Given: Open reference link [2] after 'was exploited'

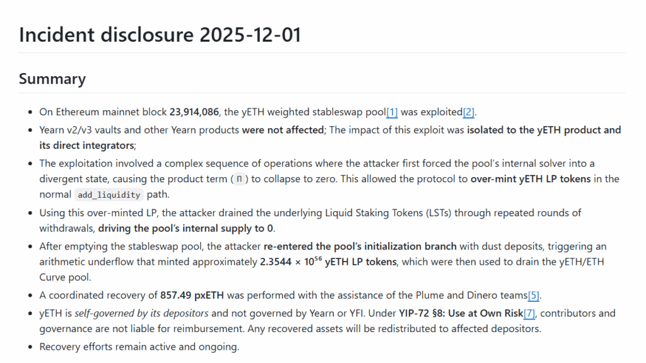Looking at the screenshot, I should pyautogui.click(x=469, y=112).
